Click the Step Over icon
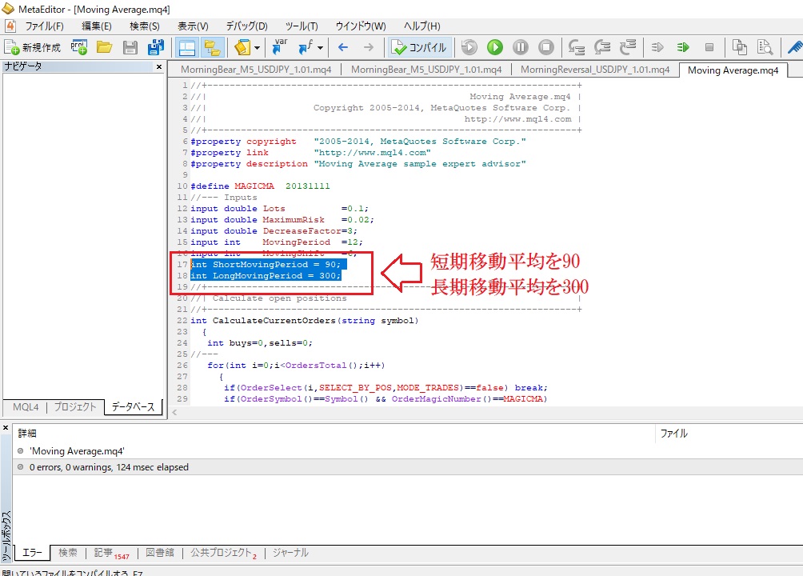 (602, 48)
